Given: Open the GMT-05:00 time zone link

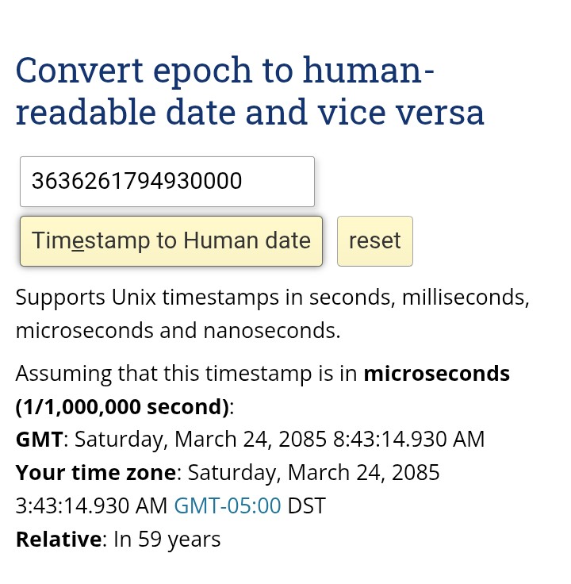Looking at the screenshot, I should point(227,505).
